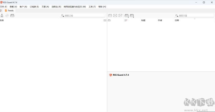Sort articles by importance column icon
This screenshot has height=112, width=215.
126,20
